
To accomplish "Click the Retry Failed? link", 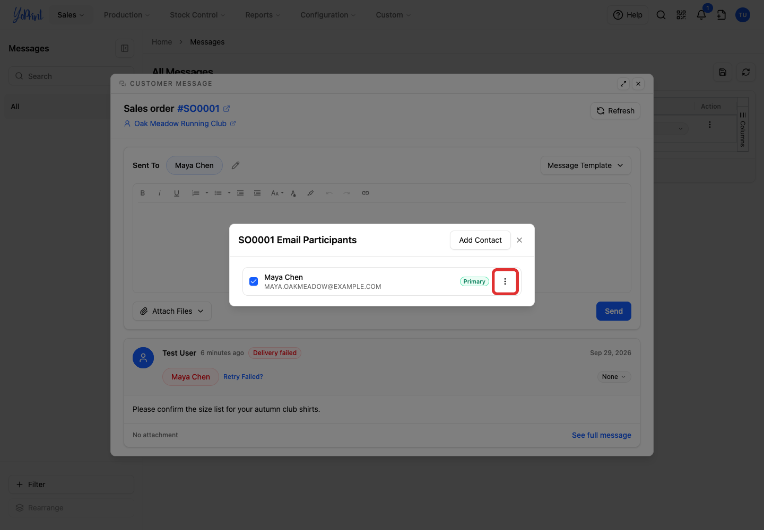I will coord(243,377).
